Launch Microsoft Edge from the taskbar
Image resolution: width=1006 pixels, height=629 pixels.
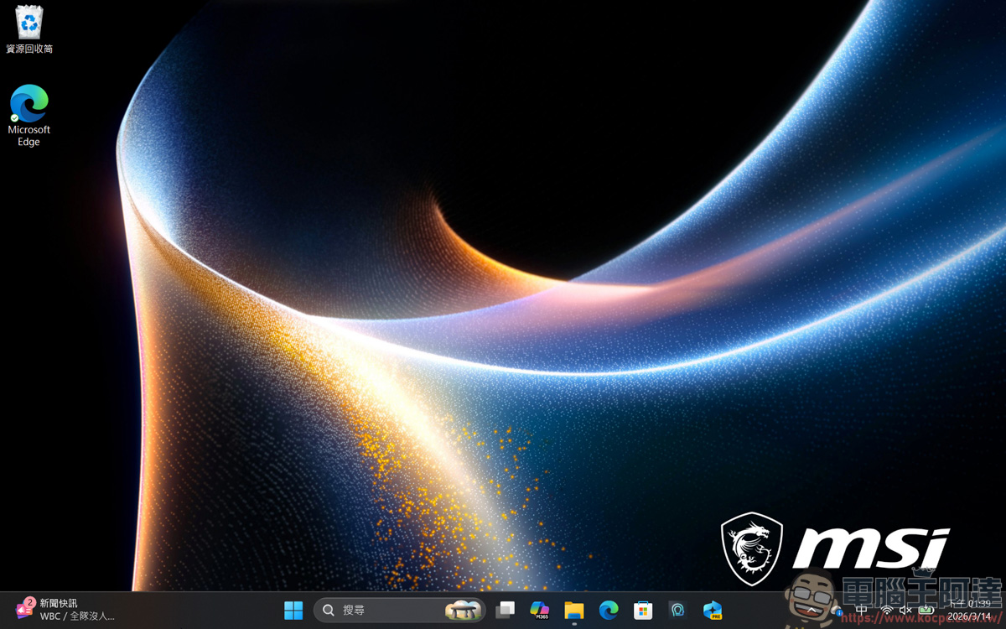608,610
